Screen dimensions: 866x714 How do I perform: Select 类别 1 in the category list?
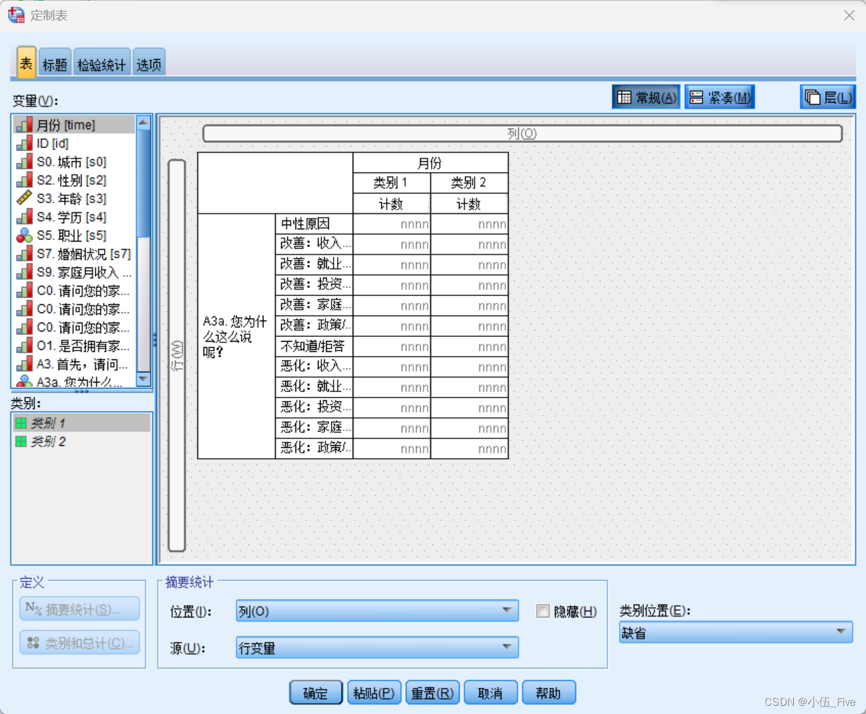coord(81,423)
